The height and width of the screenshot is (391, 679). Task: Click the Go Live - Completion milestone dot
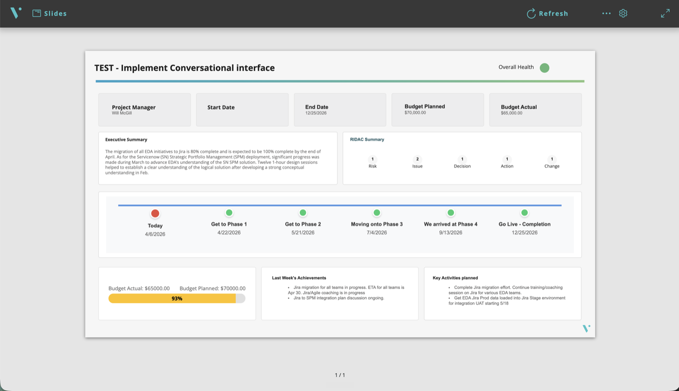click(524, 212)
